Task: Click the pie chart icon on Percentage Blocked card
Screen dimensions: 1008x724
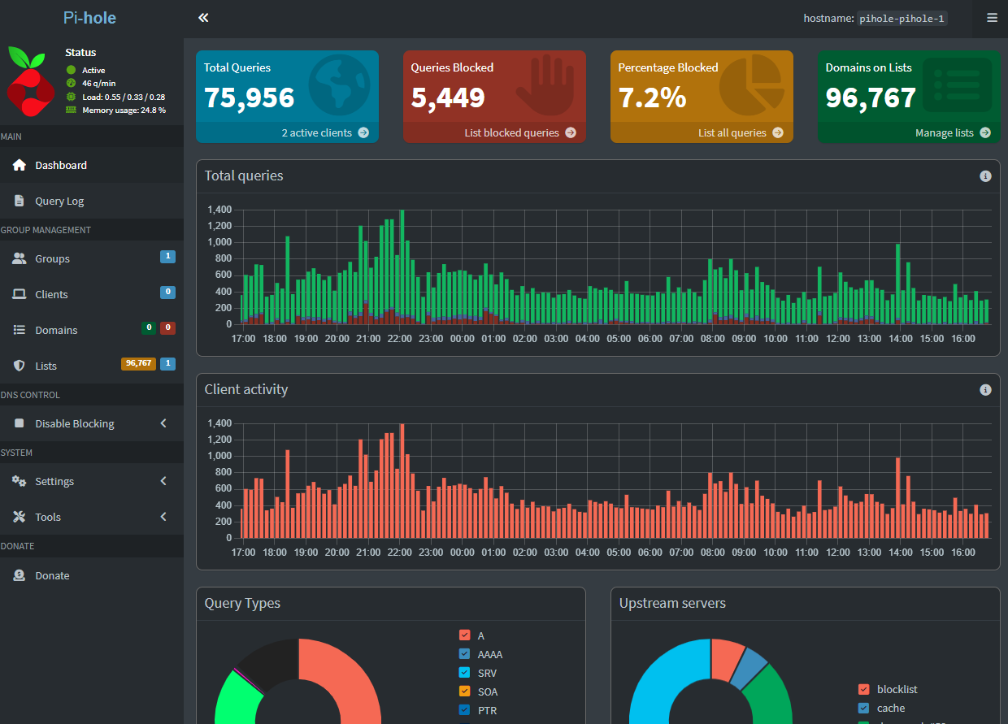Action: coord(754,85)
